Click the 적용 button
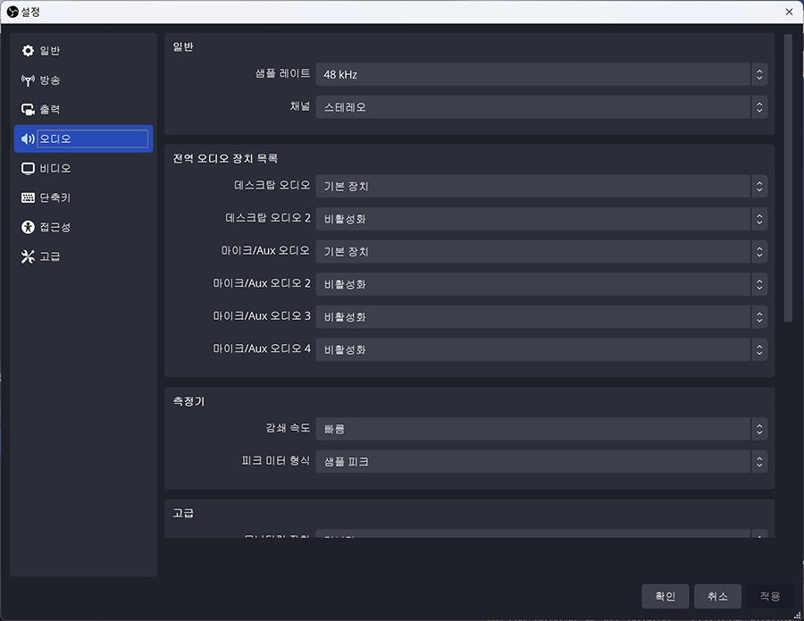This screenshot has width=804, height=621. pos(770,596)
